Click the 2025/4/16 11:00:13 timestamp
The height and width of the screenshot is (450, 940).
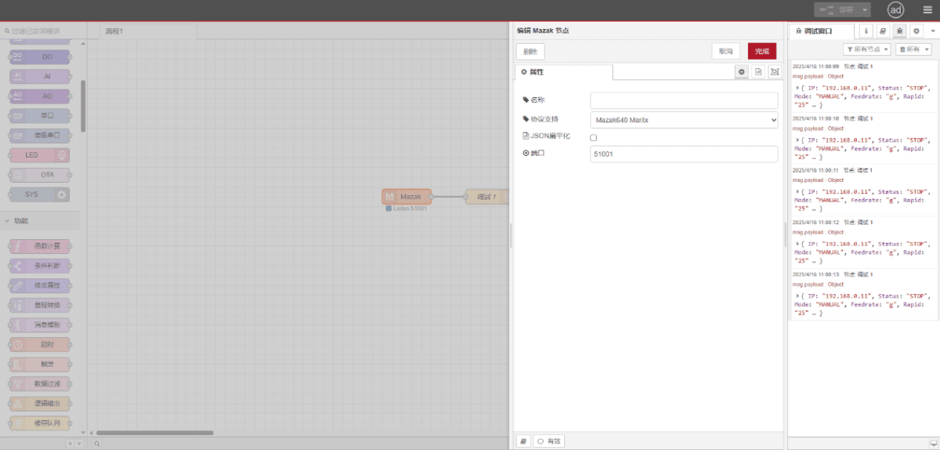(815, 274)
